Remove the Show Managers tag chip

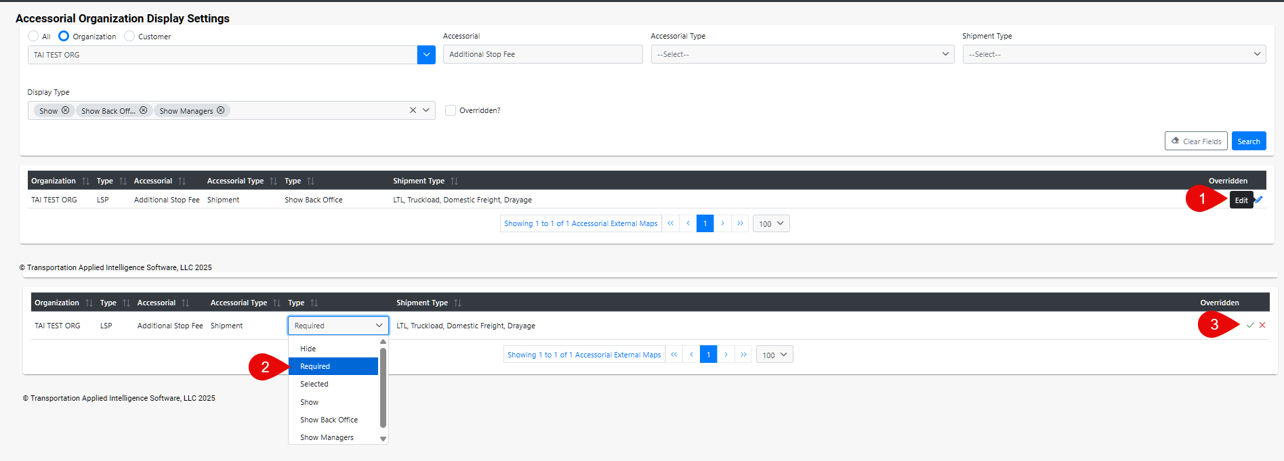(221, 110)
